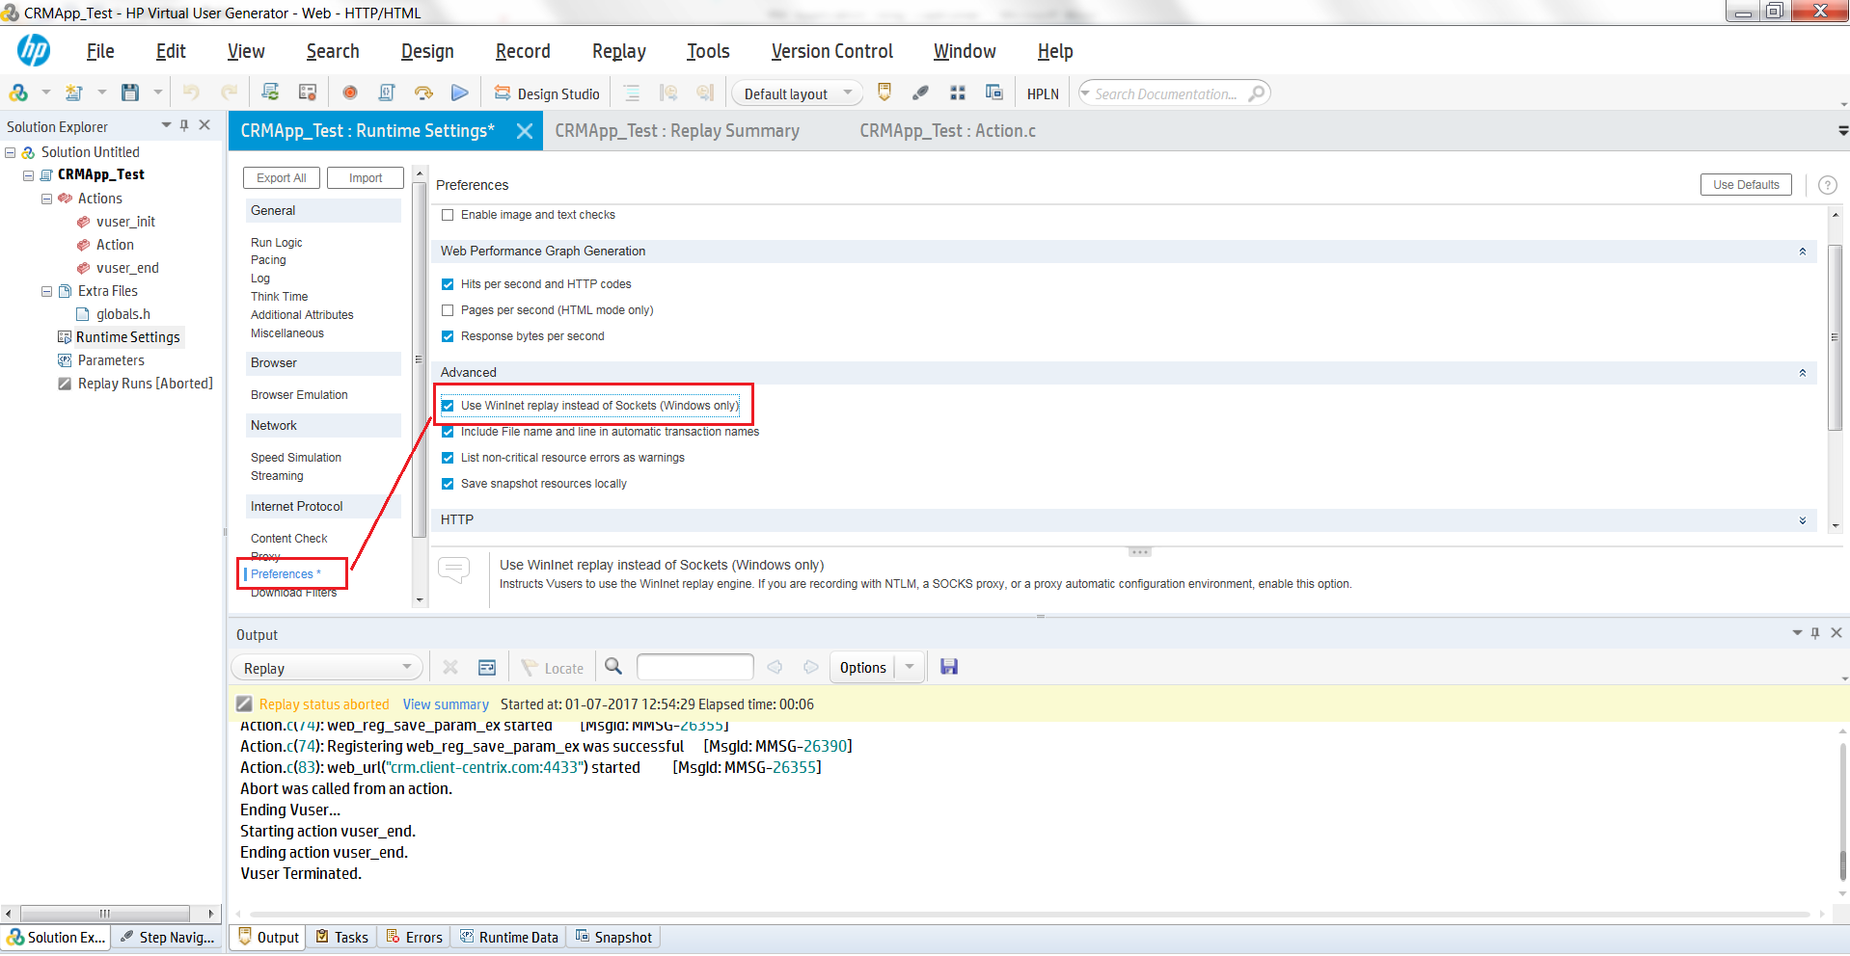Click the magnifier search icon in Output pane

pos(613,667)
